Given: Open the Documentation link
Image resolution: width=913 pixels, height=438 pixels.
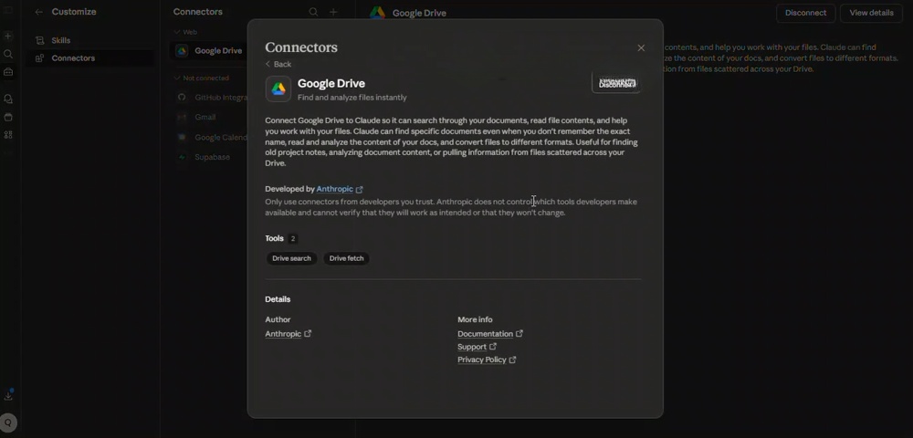Looking at the screenshot, I should pyautogui.click(x=485, y=334).
